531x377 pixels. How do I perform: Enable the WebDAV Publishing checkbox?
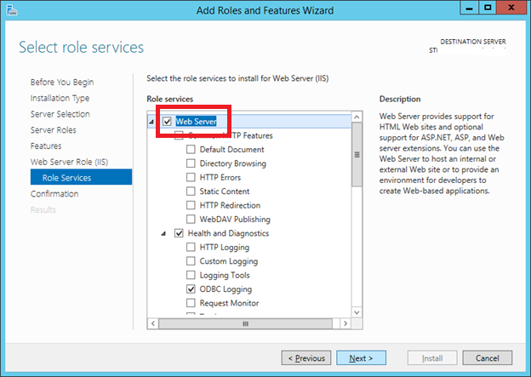pos(191,220)
